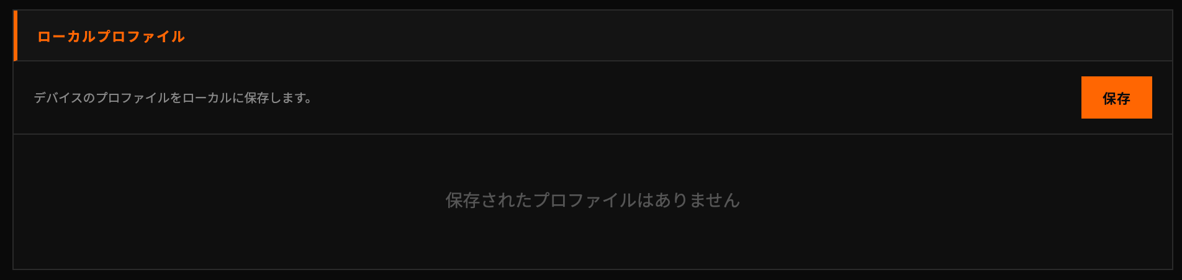The image size is (1182, 280).
Task: Click the blank header space right of ローカルプロファイル
Action: [x=677, y=35]
